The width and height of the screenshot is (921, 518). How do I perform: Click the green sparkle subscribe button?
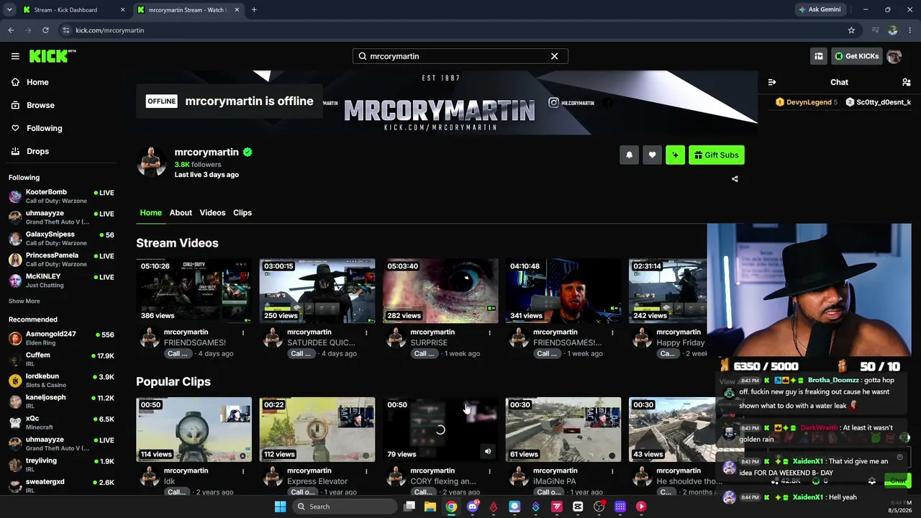pyautogui.click(x=675, y=155)
